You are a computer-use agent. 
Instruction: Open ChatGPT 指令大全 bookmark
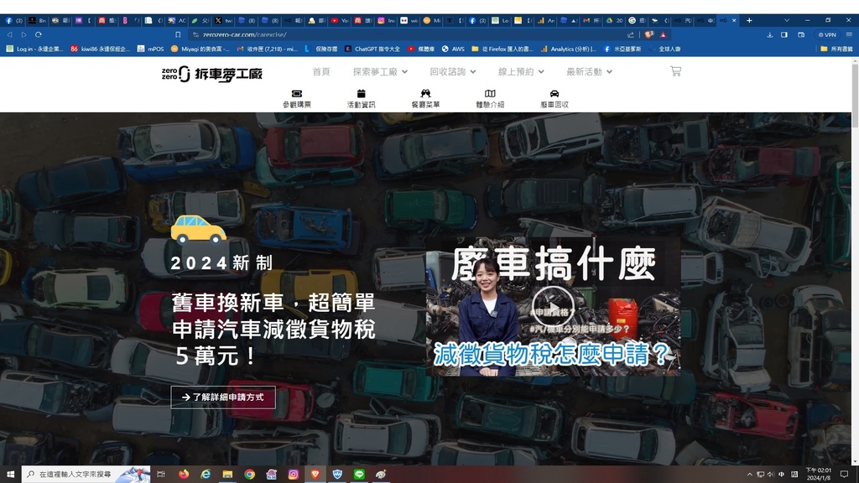click(x=372, y=49)
